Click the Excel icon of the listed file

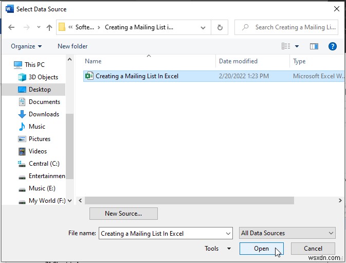pyautogui.click(x=89, y=76)
